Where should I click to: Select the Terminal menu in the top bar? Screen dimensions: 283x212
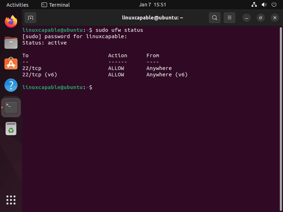point(55,5)
